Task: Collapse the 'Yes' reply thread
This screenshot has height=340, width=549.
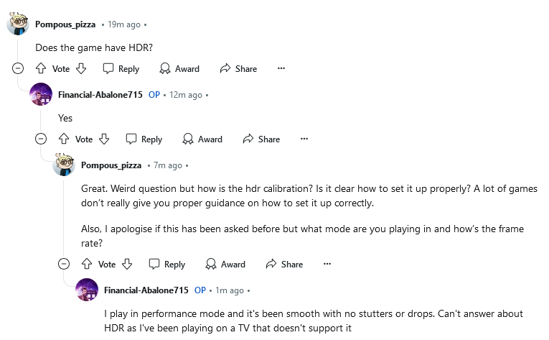Action: point(41,139)
